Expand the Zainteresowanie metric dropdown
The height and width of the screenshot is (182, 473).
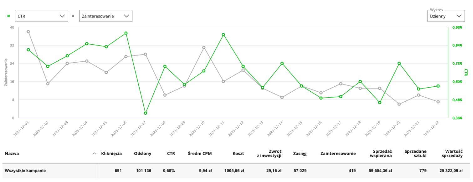click(106, 16)
